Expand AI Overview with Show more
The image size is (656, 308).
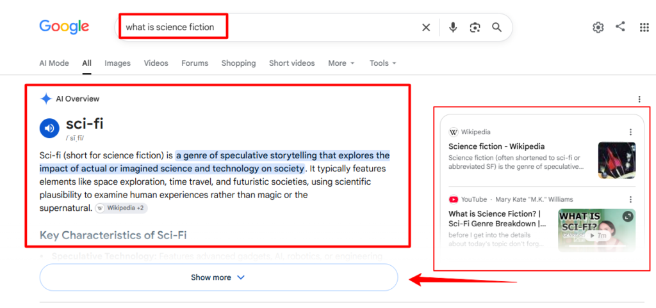pos(218,277)
